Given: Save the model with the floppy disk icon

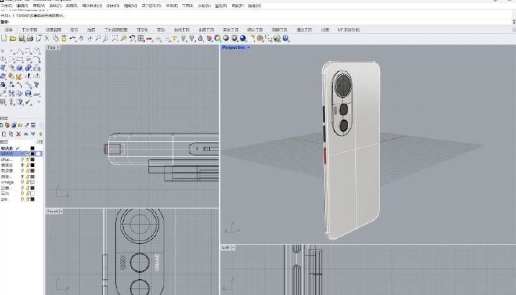Looking at the screenshot, I should click(x=20, y=38).
